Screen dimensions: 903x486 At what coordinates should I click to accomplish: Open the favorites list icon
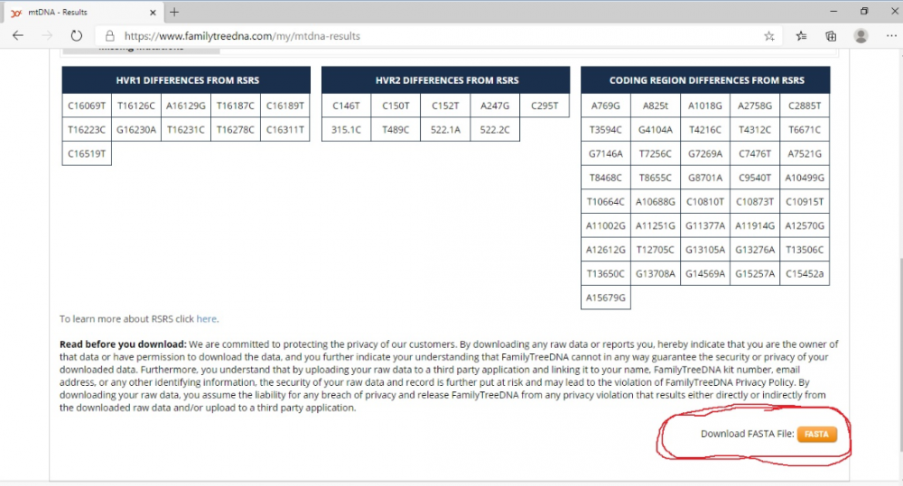pos(801,36)
